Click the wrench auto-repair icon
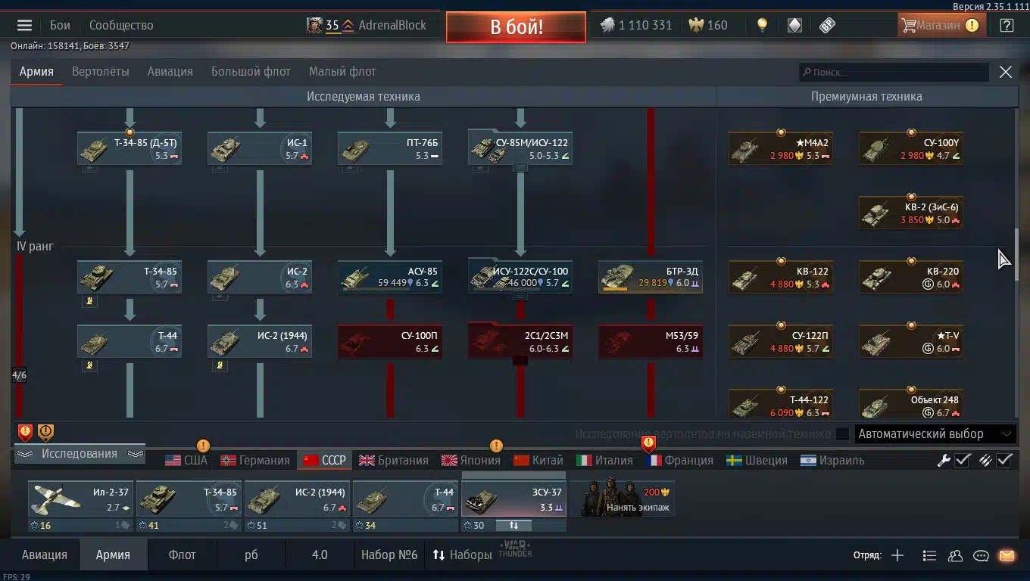Image resolution: width=1030 pixels, height=581 pixels. tap(944, 460)
